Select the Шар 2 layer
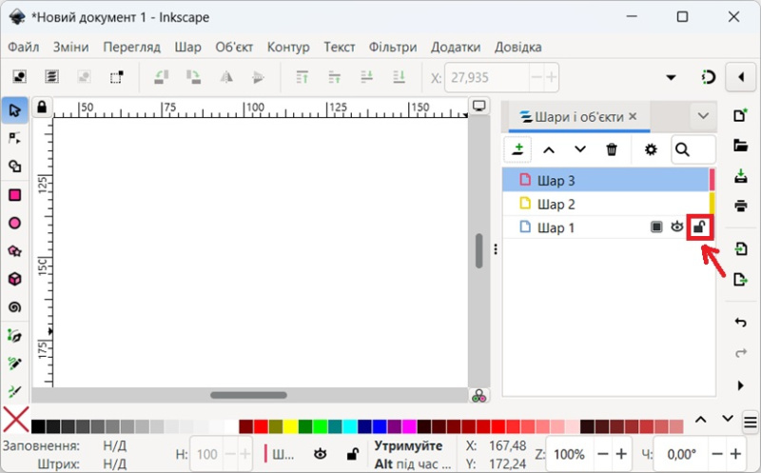Viewport: 761px width, 473px height. point(556,204)
